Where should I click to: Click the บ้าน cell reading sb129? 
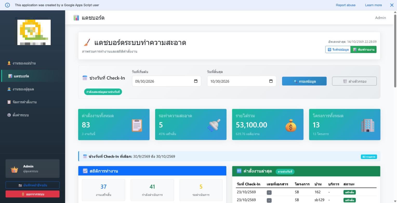tap(319, 200)
